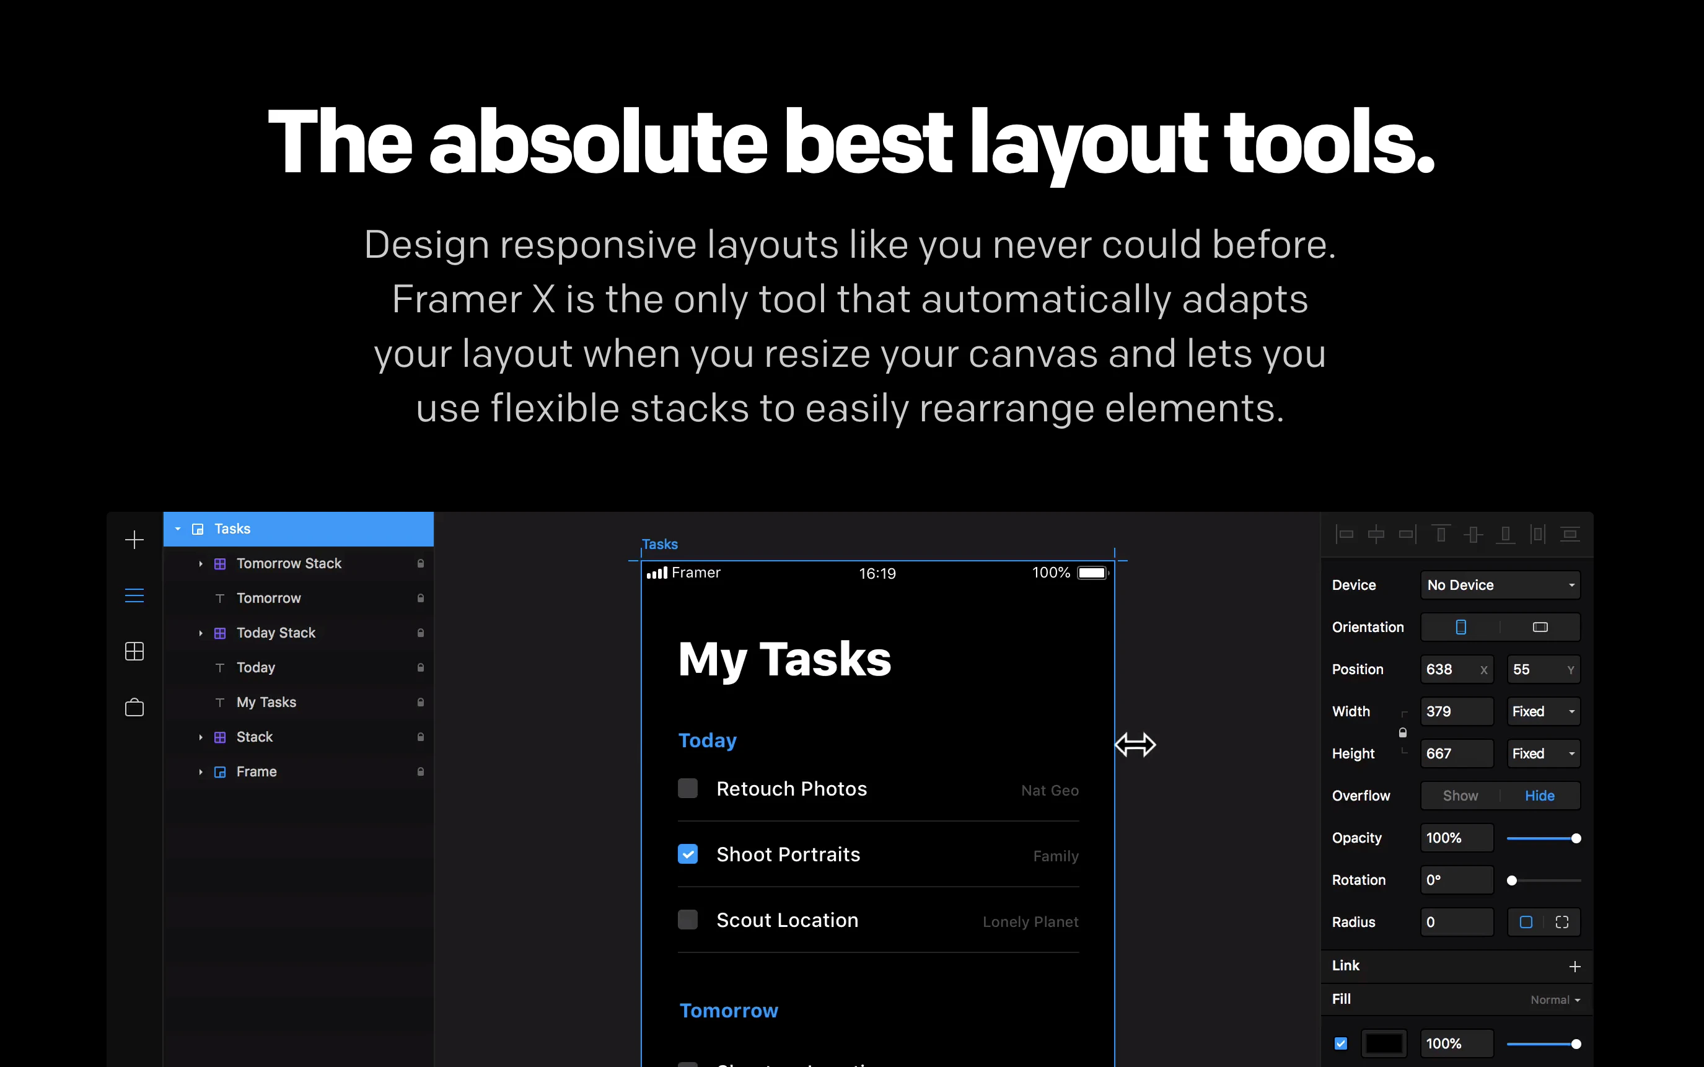This screenshot has width=1704, height=1067.
Task: Open the Device dropdown showing No Device
Action: [1500, 585]
